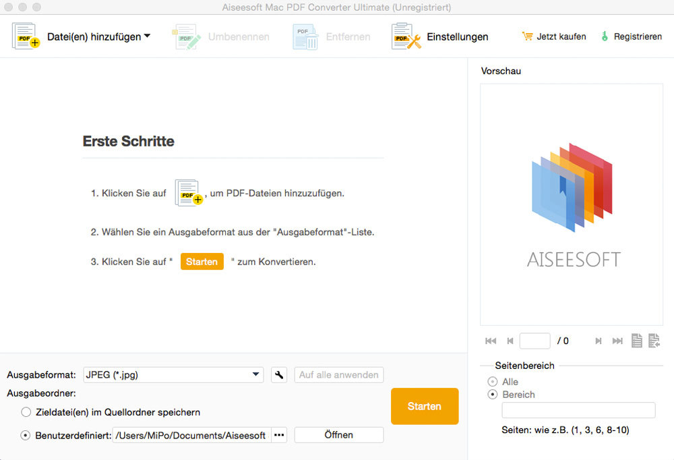Click the page number input field
The width and height of the screenshot is (674, 460).
(x=534, y=341)
